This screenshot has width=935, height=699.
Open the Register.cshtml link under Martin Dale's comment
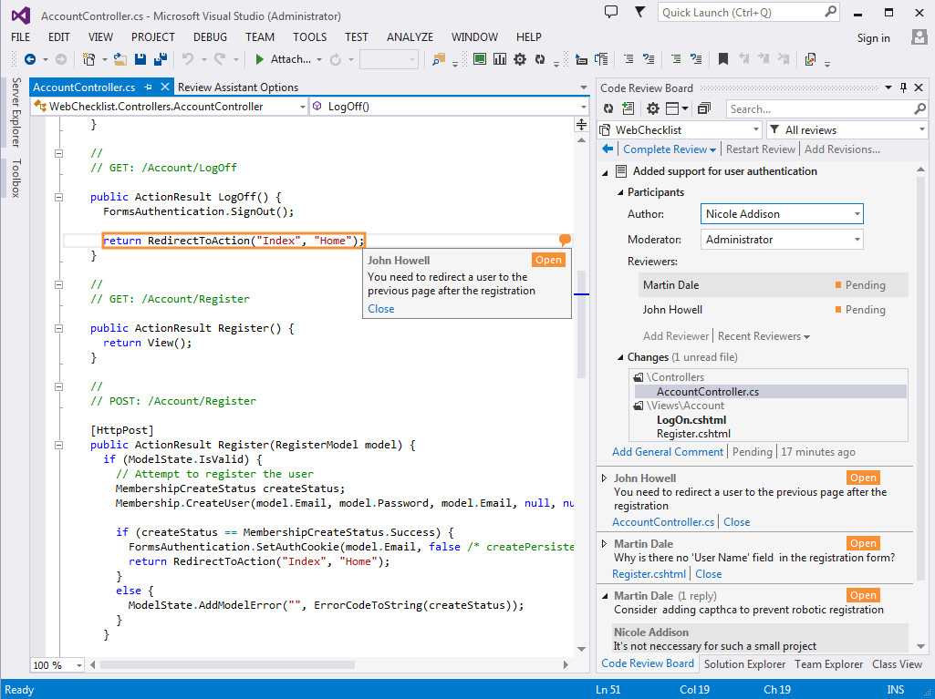(x=649, y=574)
